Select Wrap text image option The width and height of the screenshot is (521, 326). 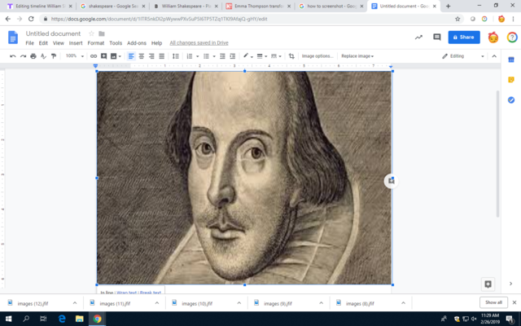click(127, 293)
